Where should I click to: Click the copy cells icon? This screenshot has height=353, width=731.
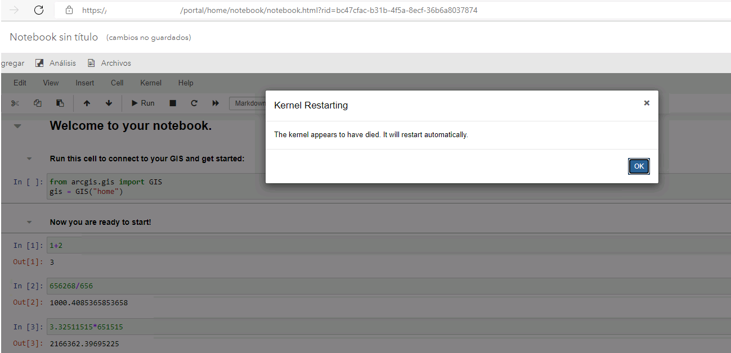[37, 103]
